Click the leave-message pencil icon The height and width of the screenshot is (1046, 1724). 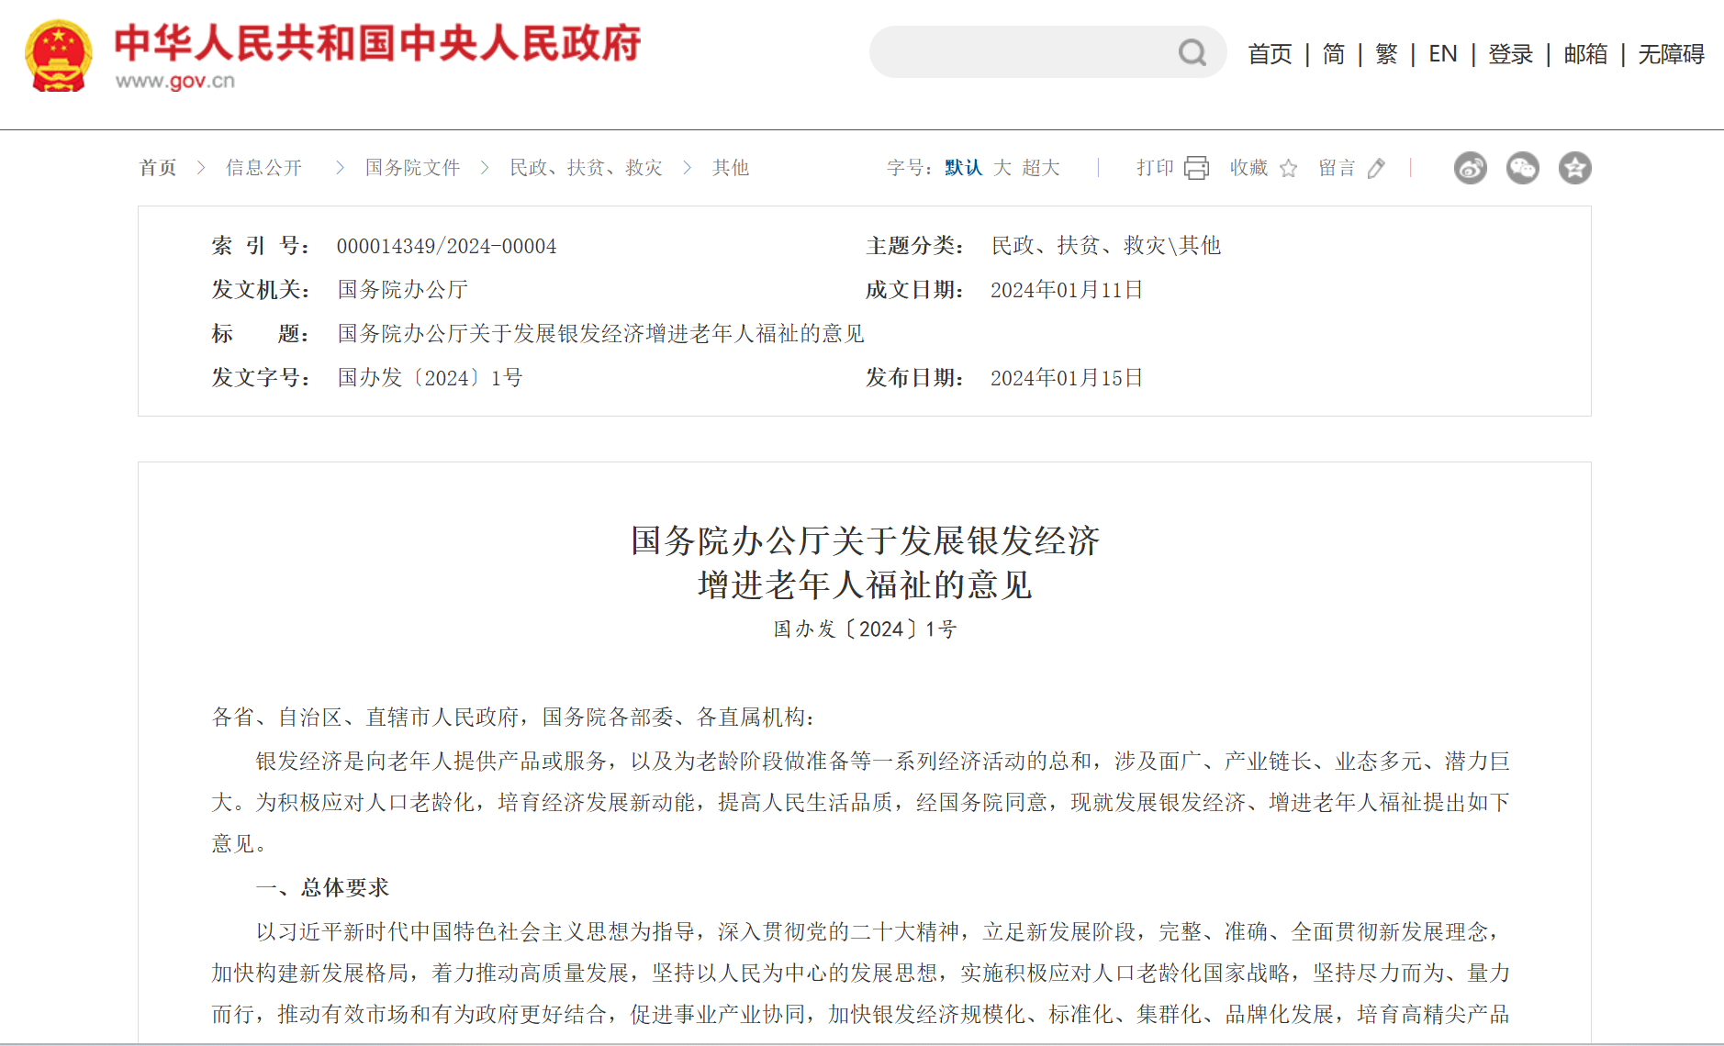(1375, 169)
